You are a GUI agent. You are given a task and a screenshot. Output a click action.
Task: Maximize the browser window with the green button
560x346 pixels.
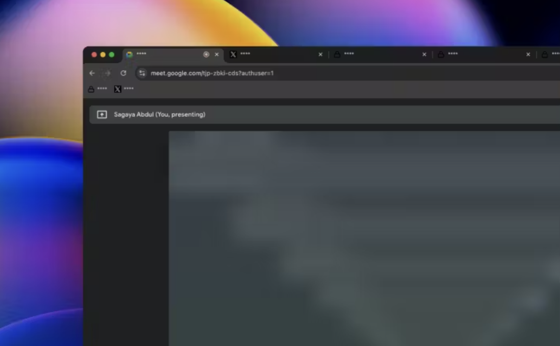pos(111,54)
